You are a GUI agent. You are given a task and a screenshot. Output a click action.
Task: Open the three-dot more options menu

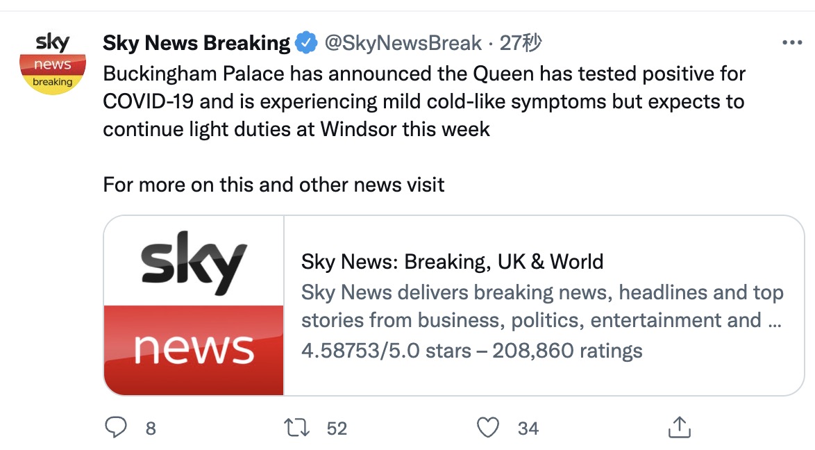tap(791, 43)
